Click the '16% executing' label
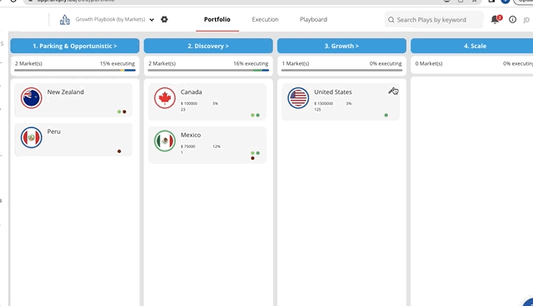533x306 pixels. tap(251, 63)
